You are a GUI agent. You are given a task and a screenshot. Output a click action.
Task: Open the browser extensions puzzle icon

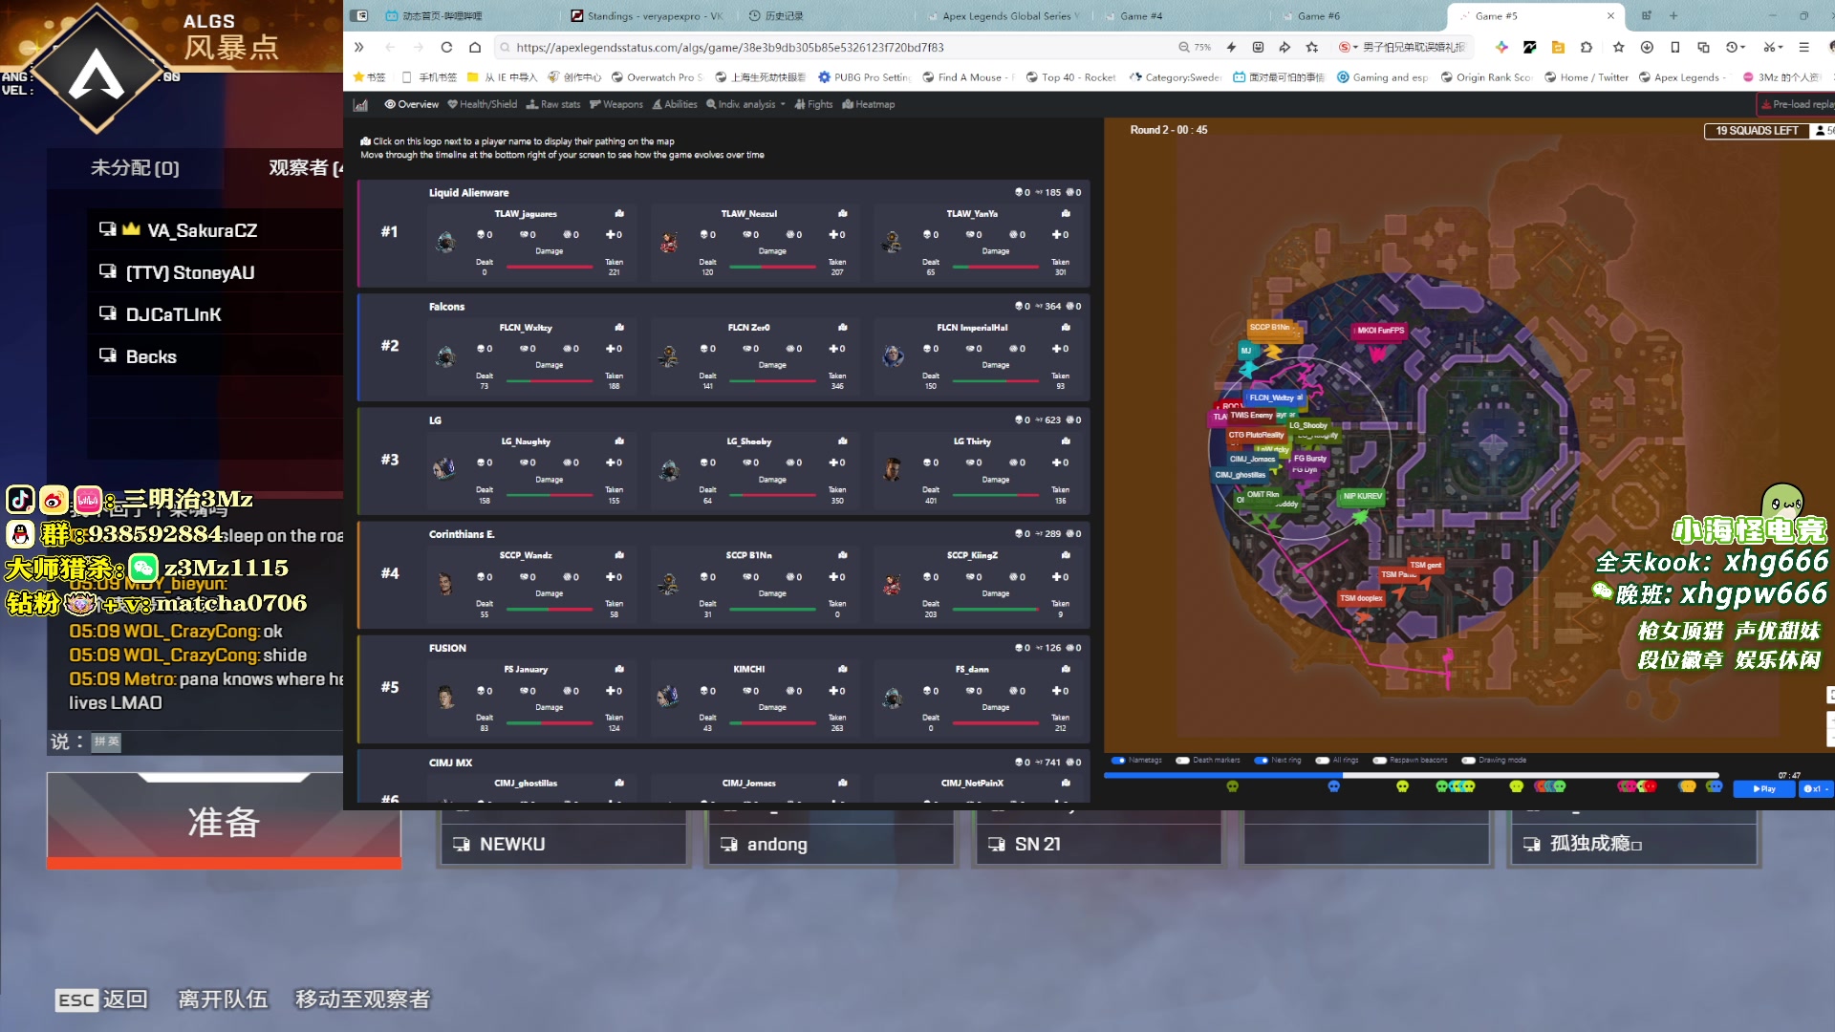(x=1587, y=47)
